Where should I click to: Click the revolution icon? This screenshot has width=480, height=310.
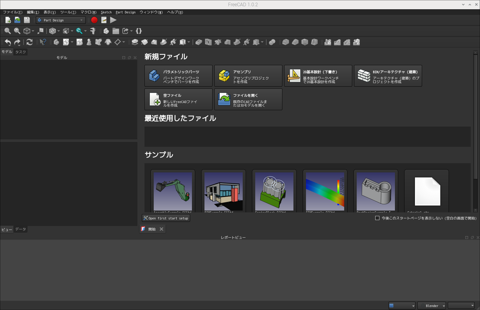(144, 42)
